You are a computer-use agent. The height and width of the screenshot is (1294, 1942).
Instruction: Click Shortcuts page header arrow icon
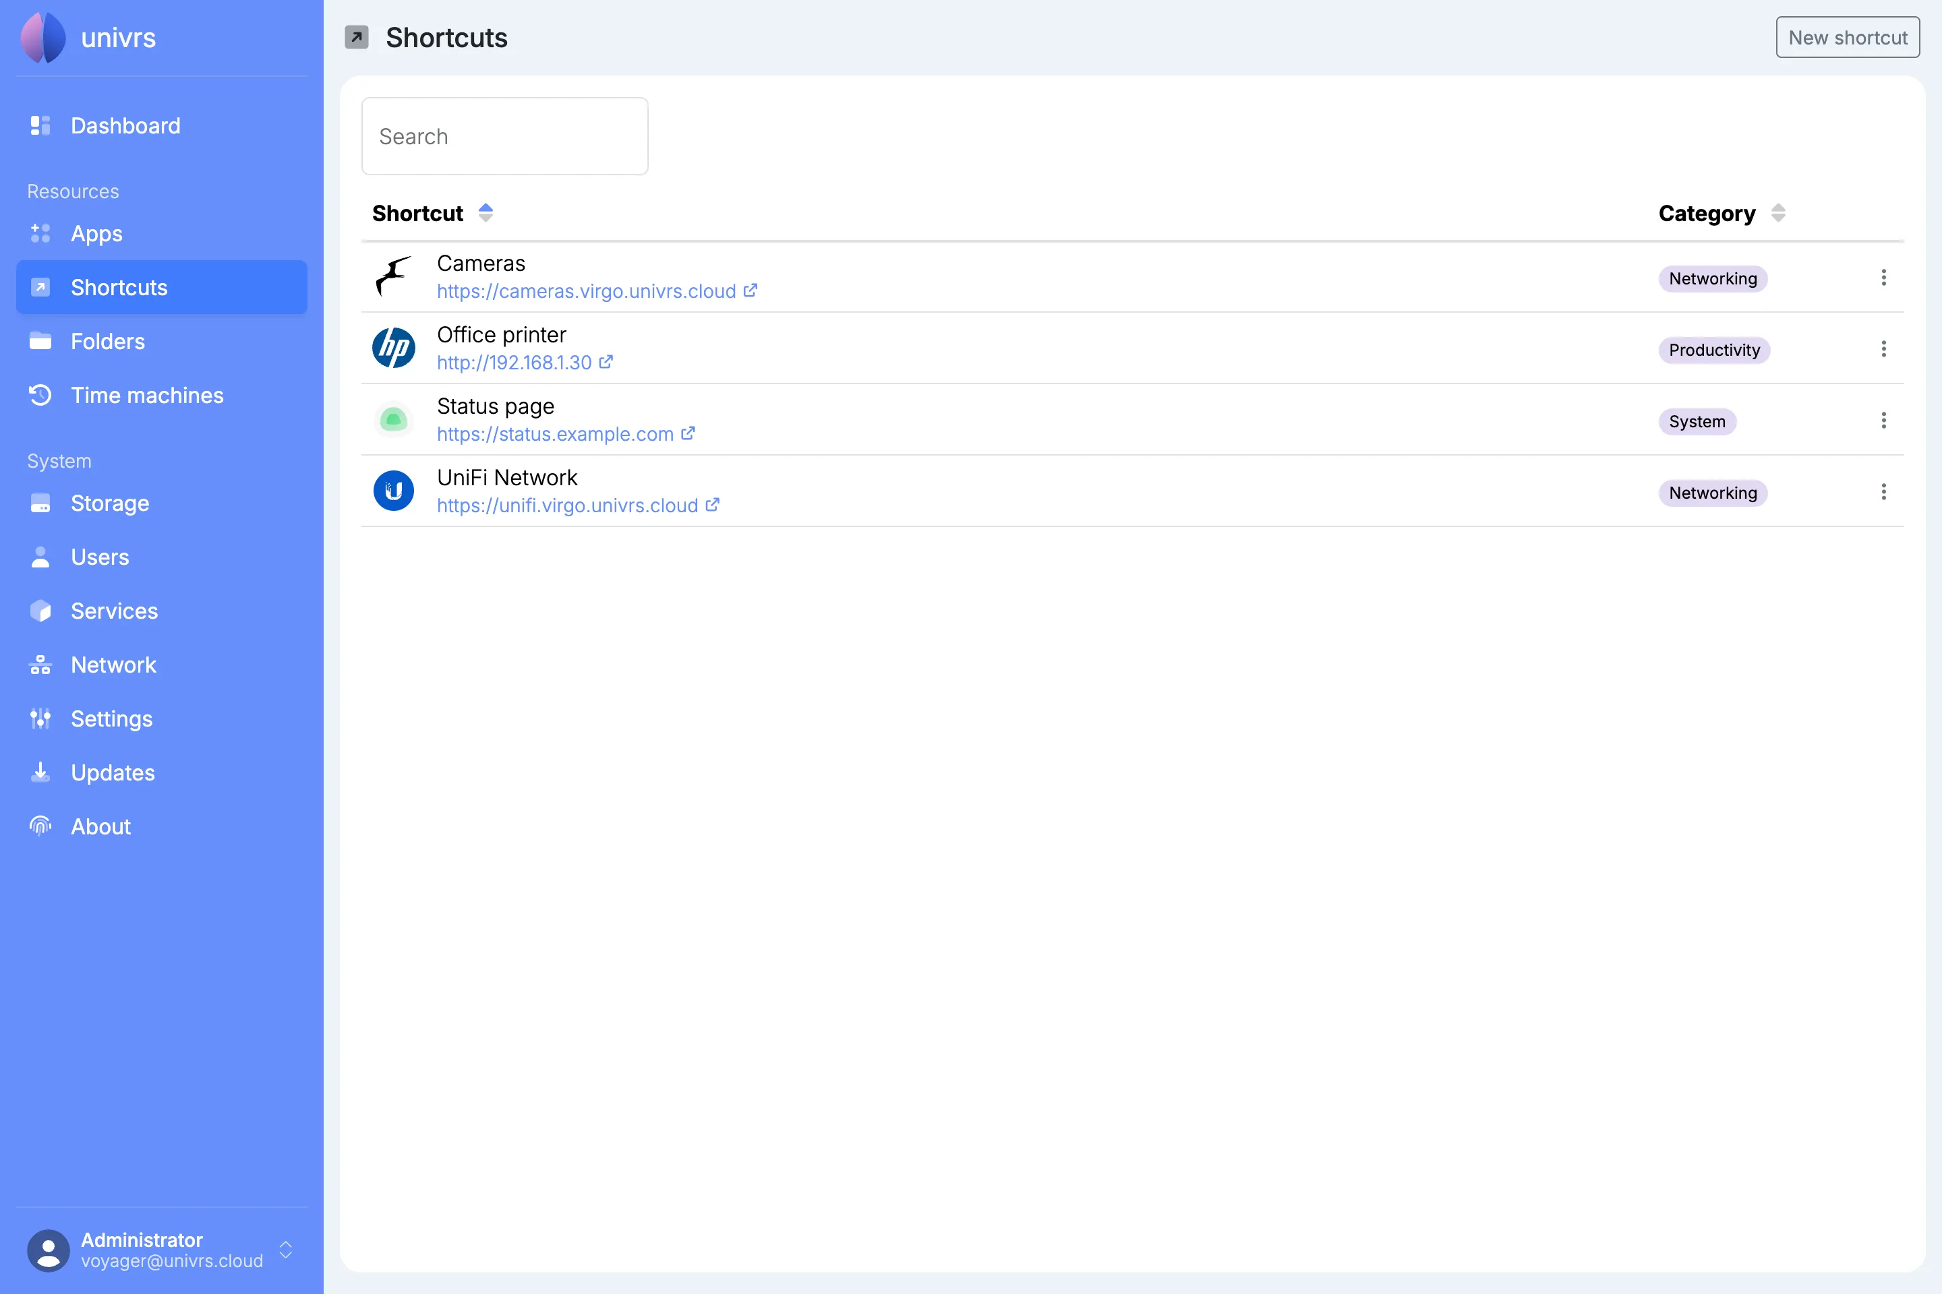357,37
